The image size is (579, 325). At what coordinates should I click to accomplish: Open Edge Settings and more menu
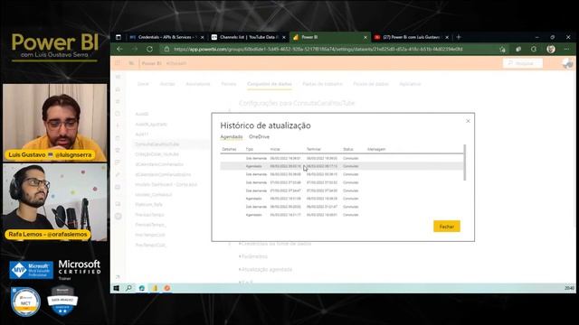tap(567, 49)
